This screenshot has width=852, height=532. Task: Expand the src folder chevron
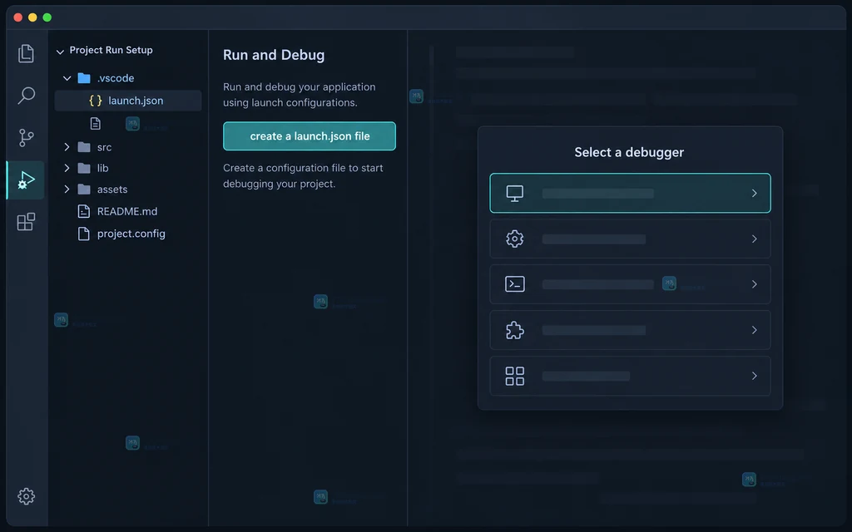pyautogui.click(x=67, y=147)
